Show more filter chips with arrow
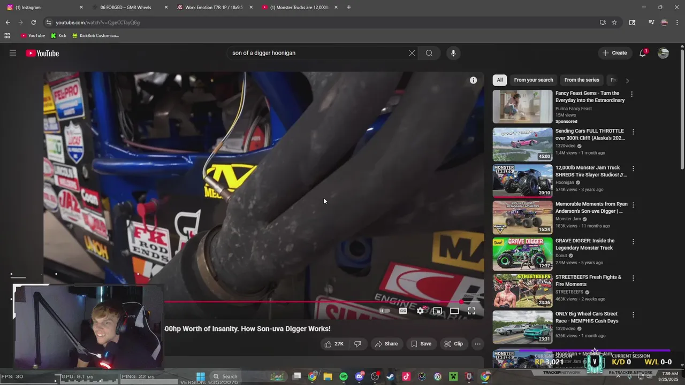 pyautogui.click(x=627, y=81)
